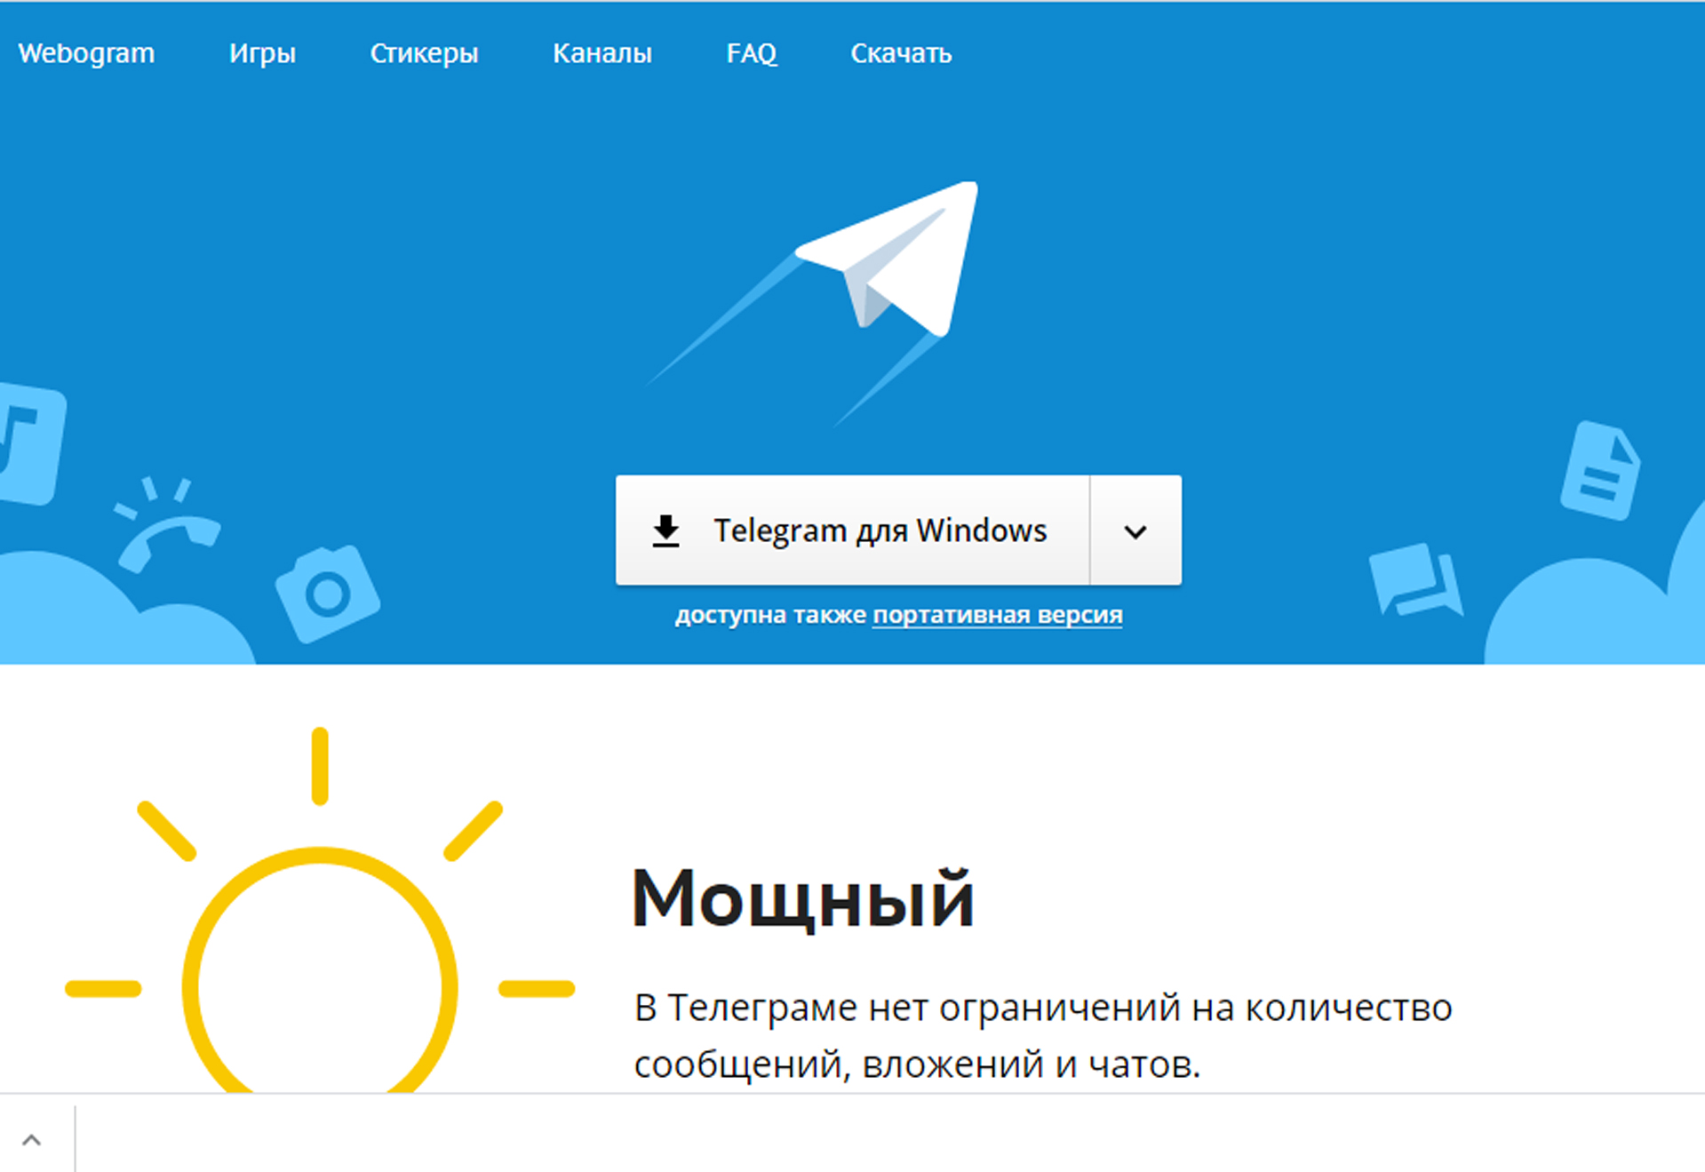Click the download arrow icon on the button

665,530
